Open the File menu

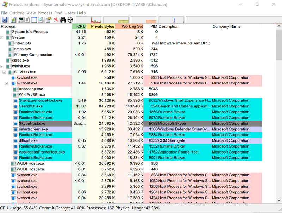click(4, 13)
